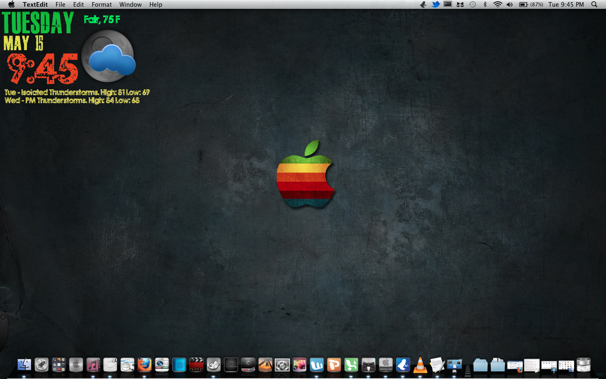Open the desktop monitor dock icon
The image size is (606, 379).
[454, 365]
